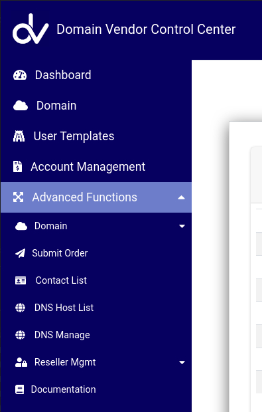
Task: Open the Submit Order link
Action: click(x=96, y=253)
